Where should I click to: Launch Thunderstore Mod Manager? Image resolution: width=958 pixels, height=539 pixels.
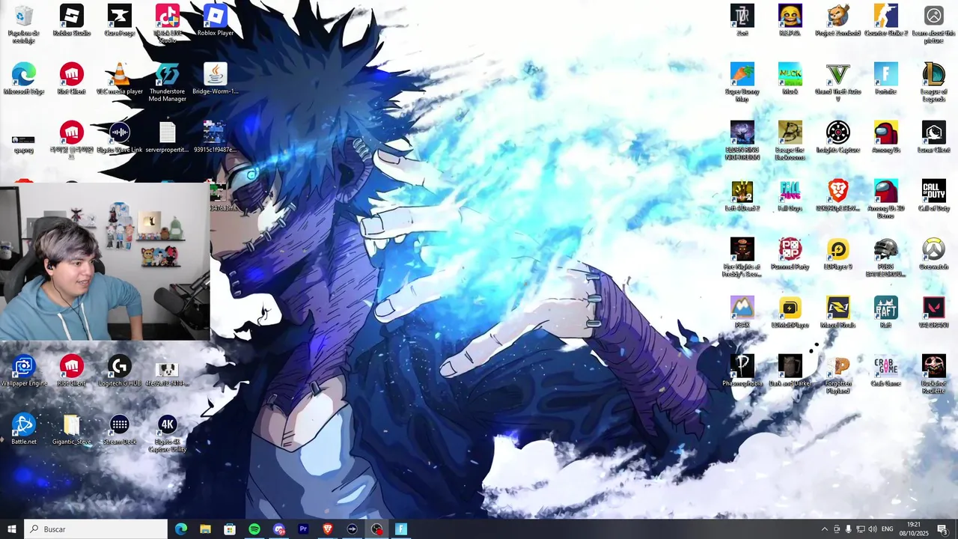[x=168, y=82]
